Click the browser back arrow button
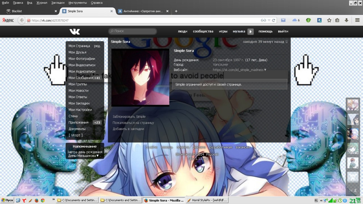Screen dimensions: 363x204 22,20
